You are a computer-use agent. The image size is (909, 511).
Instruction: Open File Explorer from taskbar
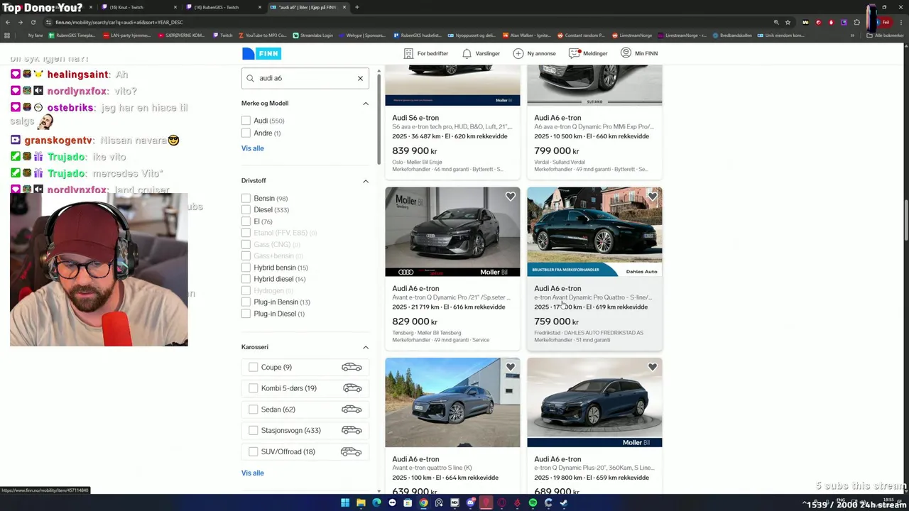(361, 503)
